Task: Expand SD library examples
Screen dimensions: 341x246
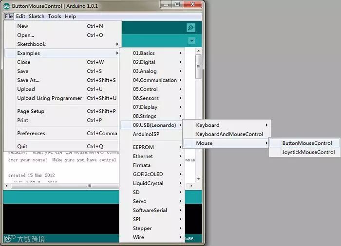Action: coord(152,193)
